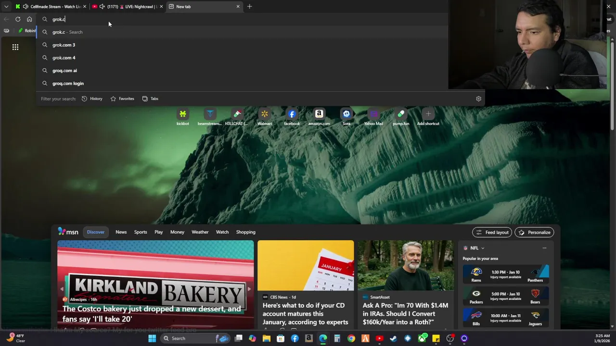Open the tab search dropdown arrow
The image size is (616, 346).
coord(6,6)
